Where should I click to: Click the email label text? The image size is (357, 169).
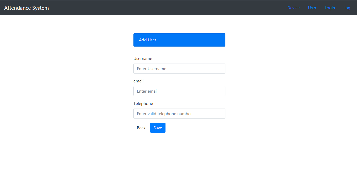(138, 81)
